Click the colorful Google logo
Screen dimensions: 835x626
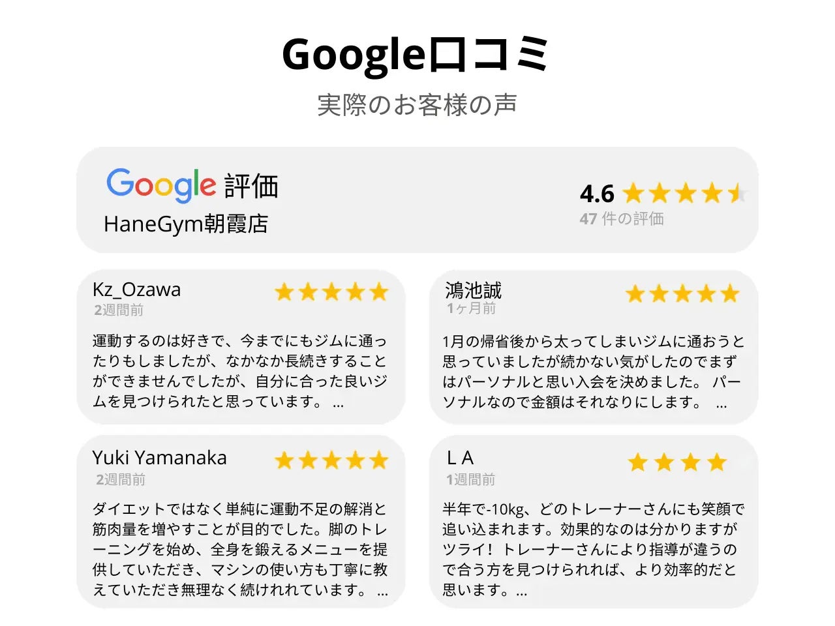[160, 185]
